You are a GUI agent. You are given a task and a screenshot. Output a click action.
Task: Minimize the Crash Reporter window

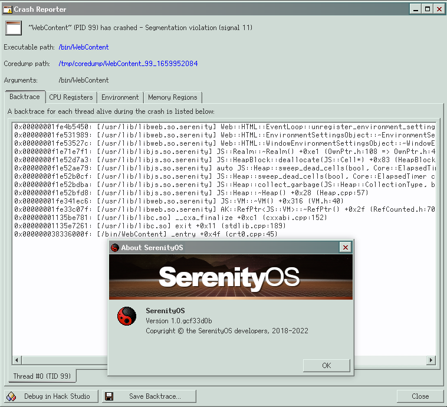[416, 9]
